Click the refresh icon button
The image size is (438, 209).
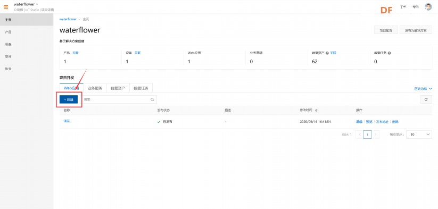point(426,99)
